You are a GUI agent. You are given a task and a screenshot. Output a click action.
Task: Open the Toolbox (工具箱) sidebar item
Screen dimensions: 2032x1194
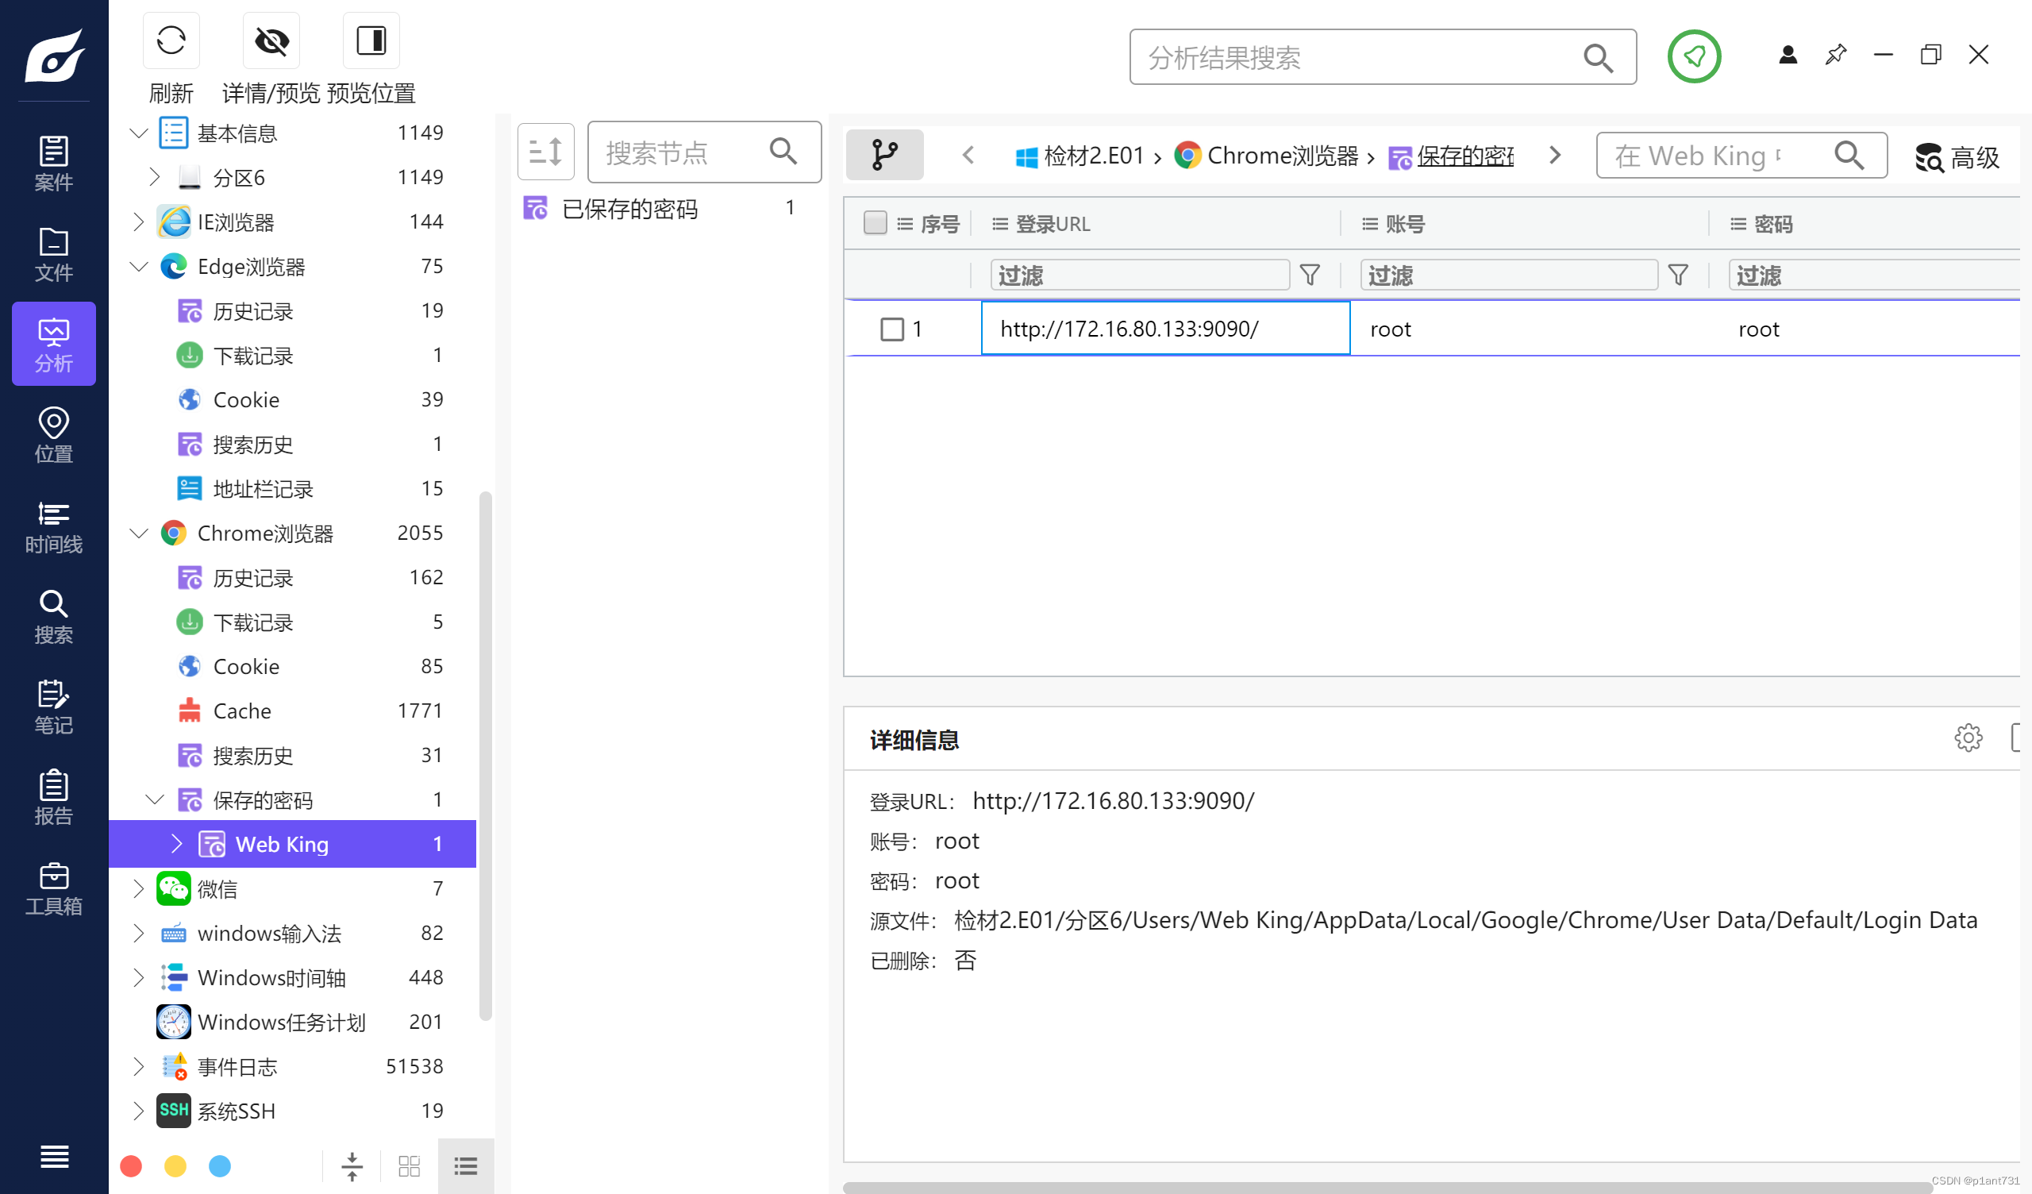pos(53,889)
